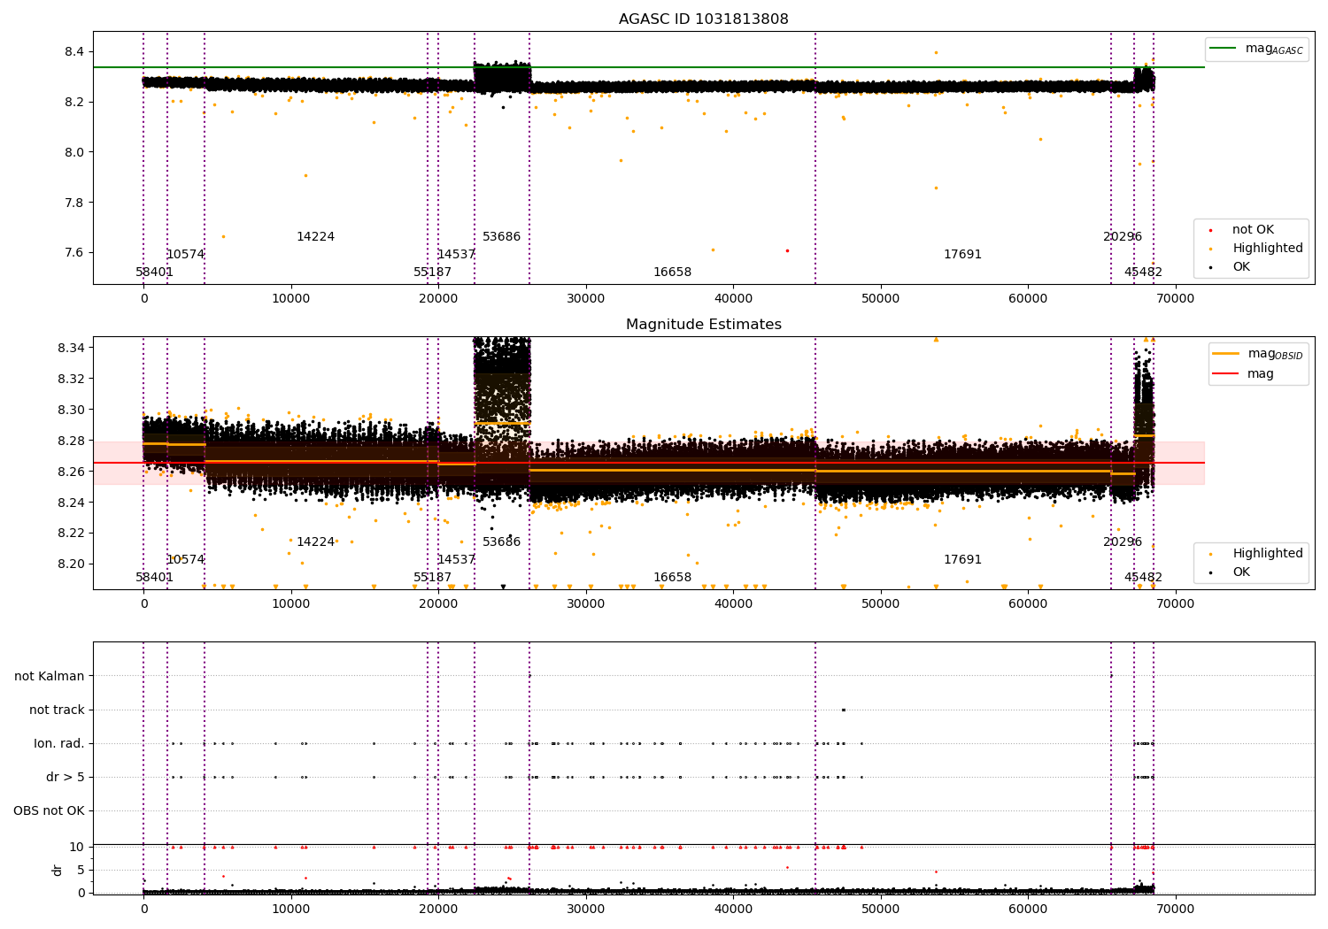The width and height of the screenshot is (1328, 929).
Task: Click OBSID label 14224 in top panel
Action: point(316,237)
